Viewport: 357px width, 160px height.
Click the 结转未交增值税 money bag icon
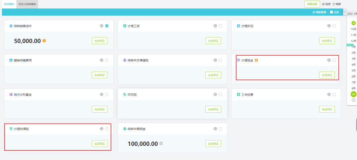[125, 60]
